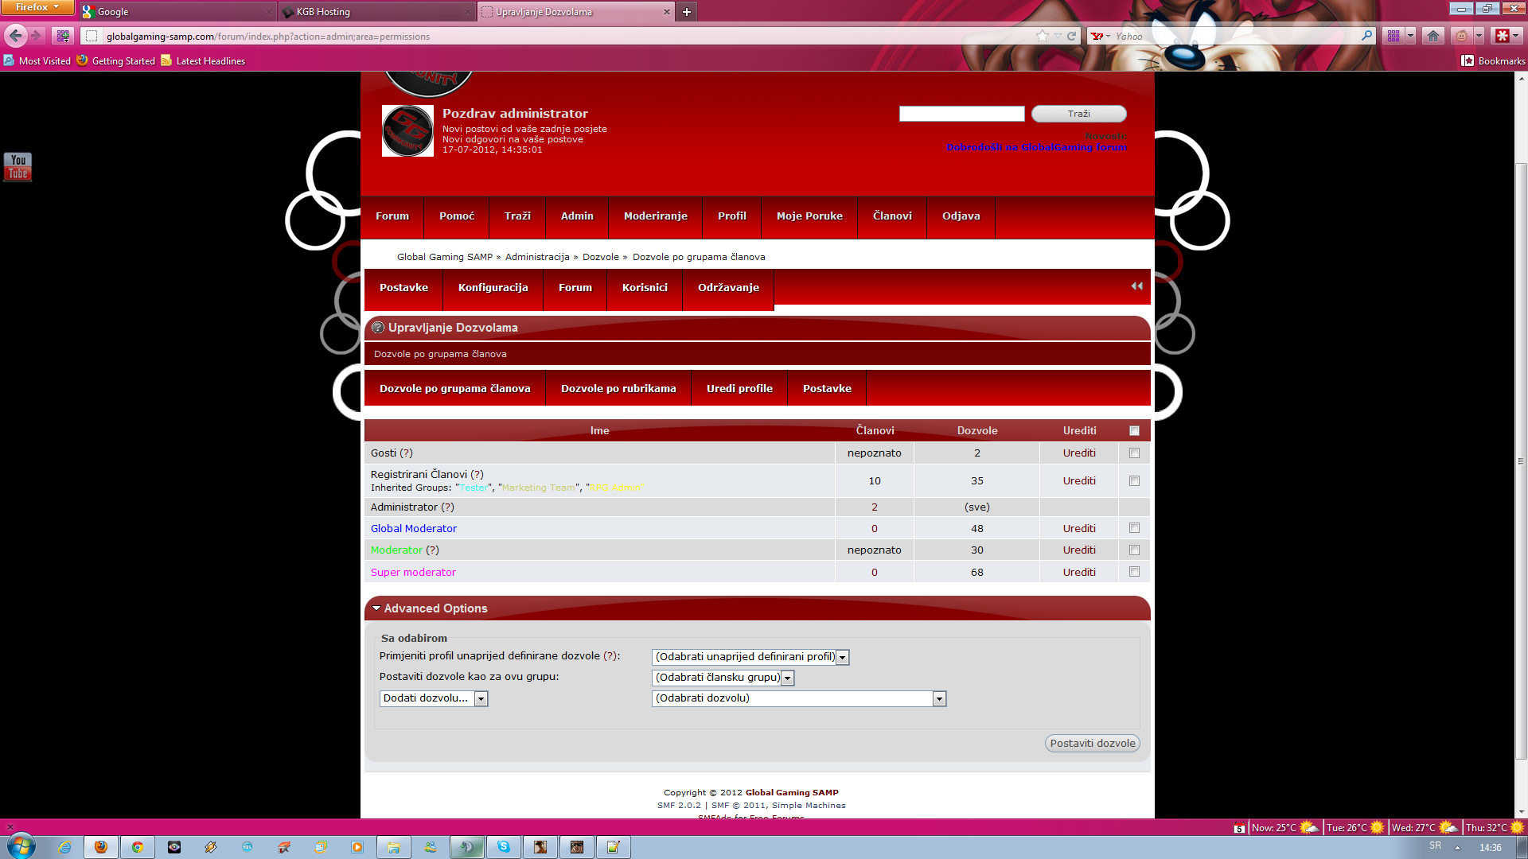The image size is (1528, 859).
Task: Open the predefined profile dropdown
Action: (x=750, y=657)
